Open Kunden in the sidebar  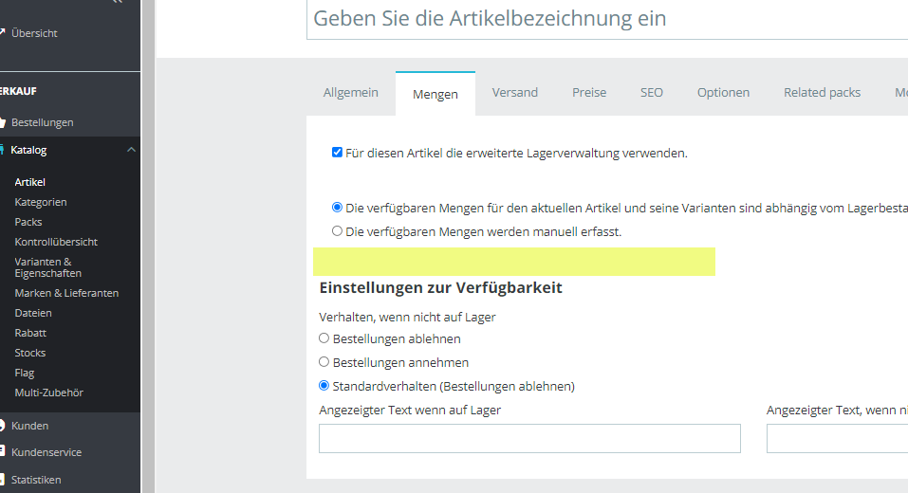pos(29,426)
